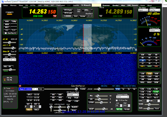The width and height of the screenshot is (167, 117).
Task: Adjust the AF volume slider
Action: pyautogui.click(x=9, y=43)
